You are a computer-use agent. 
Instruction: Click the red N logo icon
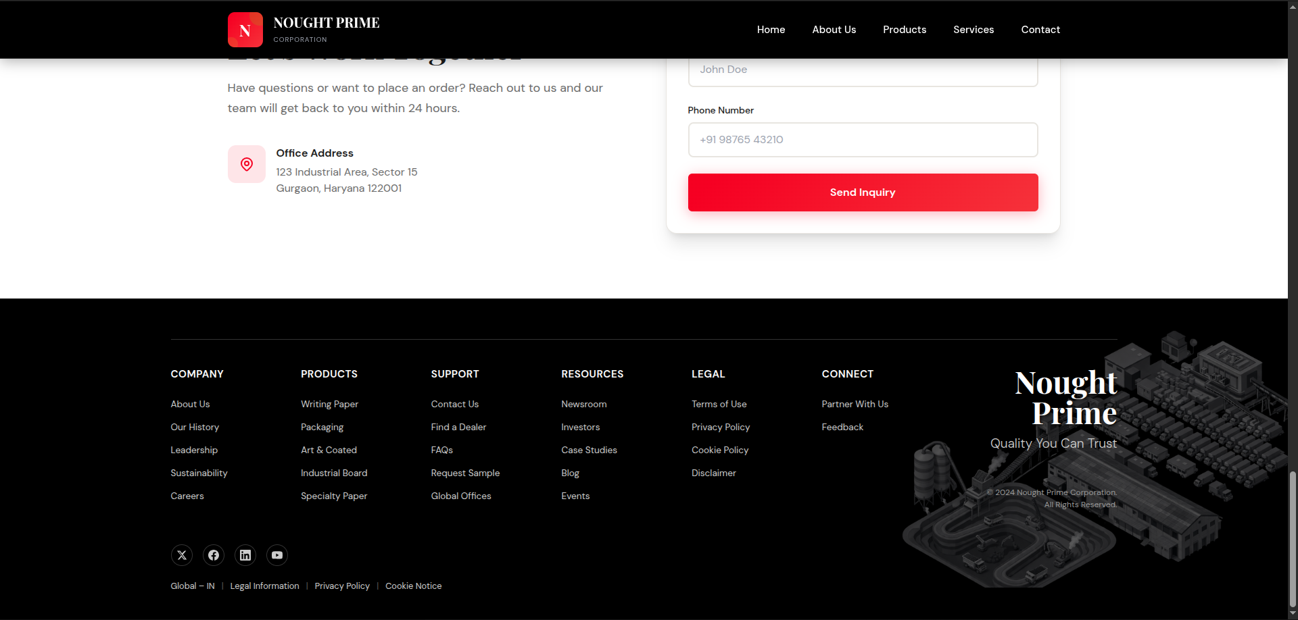click(x=245, y=30)
